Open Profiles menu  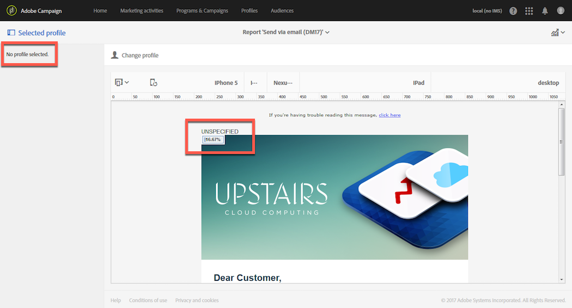click(x=249, y=10)
